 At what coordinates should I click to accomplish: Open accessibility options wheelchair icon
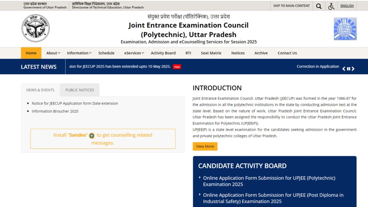(x=331, y=6)
